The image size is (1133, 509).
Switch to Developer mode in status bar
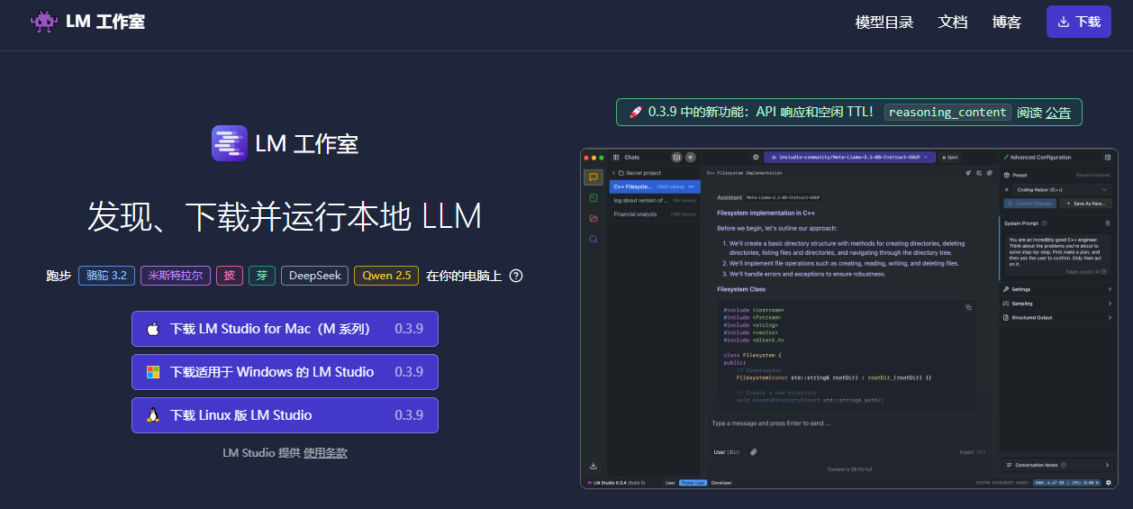point(721,483)
